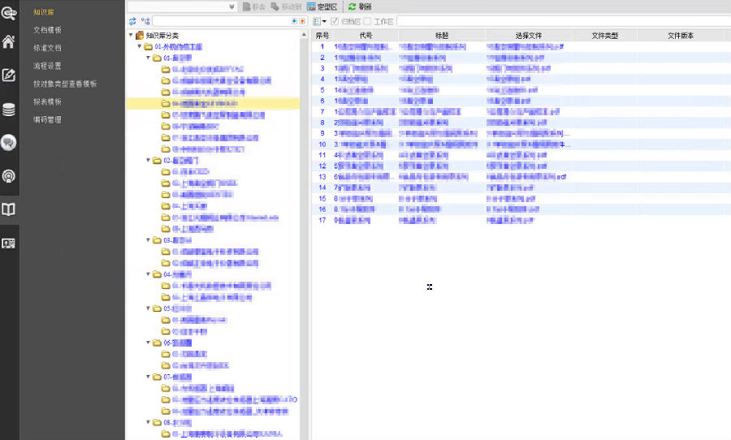731x440 pixels.
Task: Click the ID card sidebar icon
Action: click(x=9, y=243)
